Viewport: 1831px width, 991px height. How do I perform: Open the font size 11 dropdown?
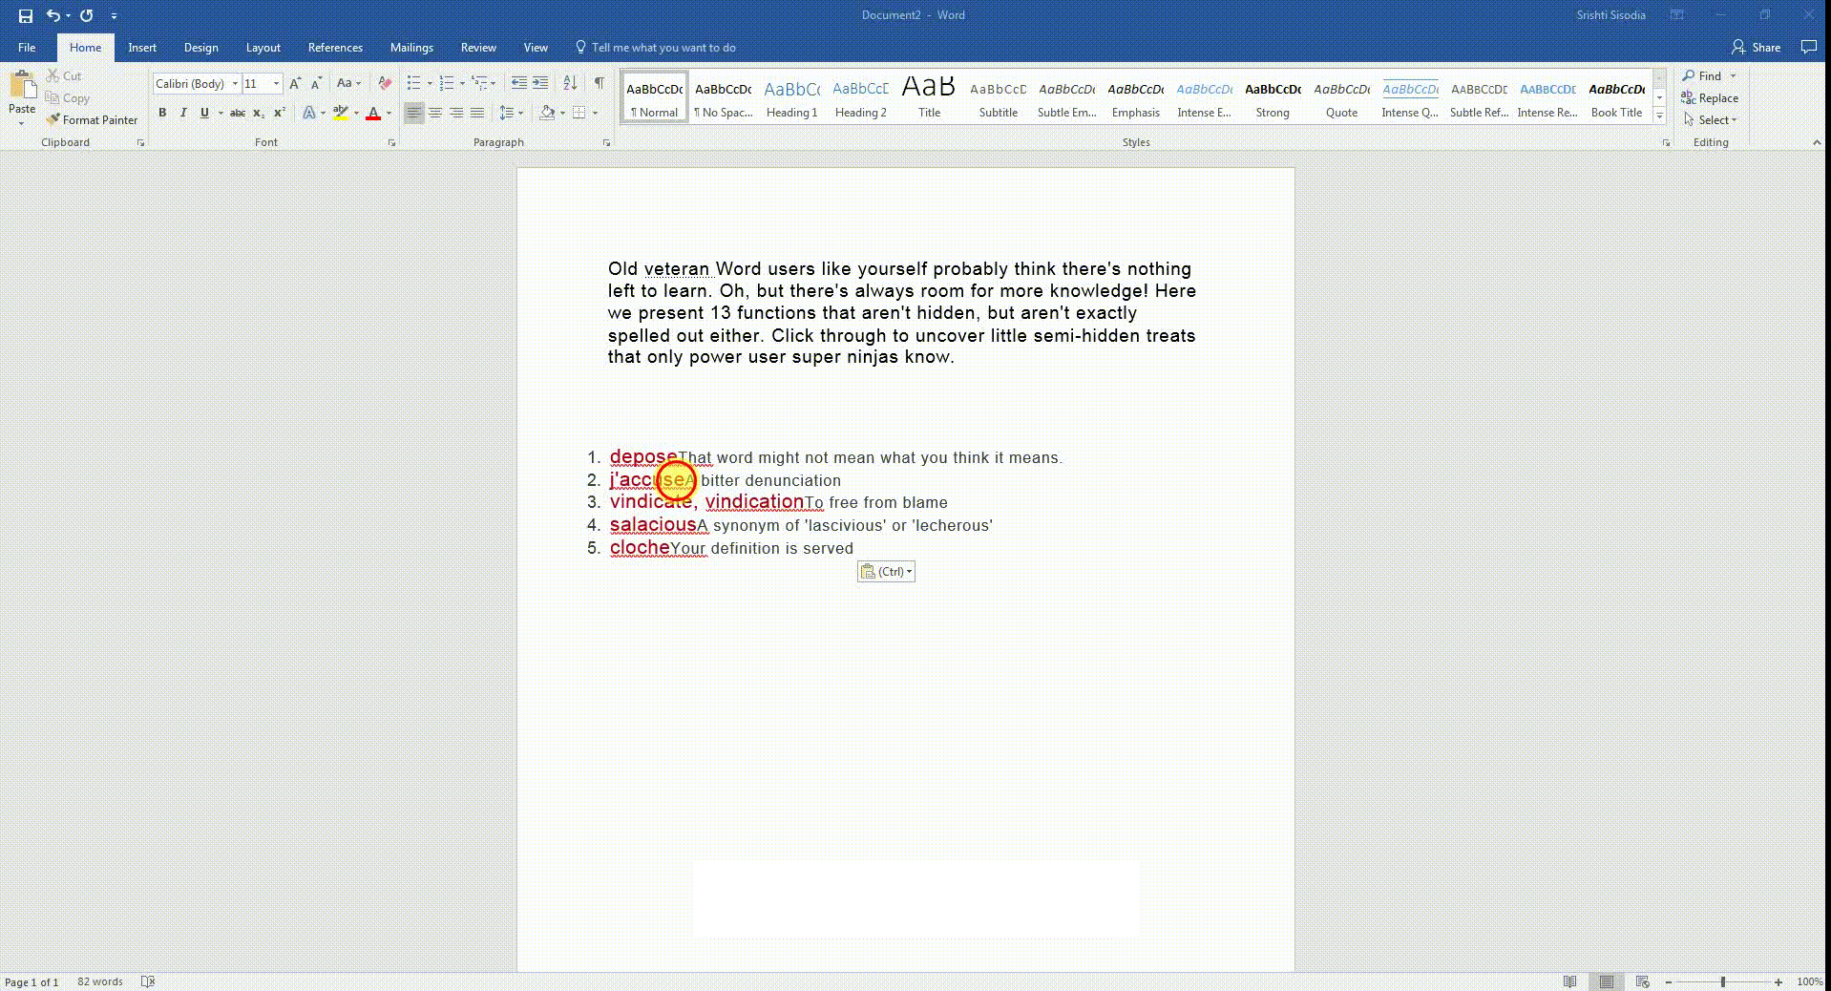pos(276,84)
